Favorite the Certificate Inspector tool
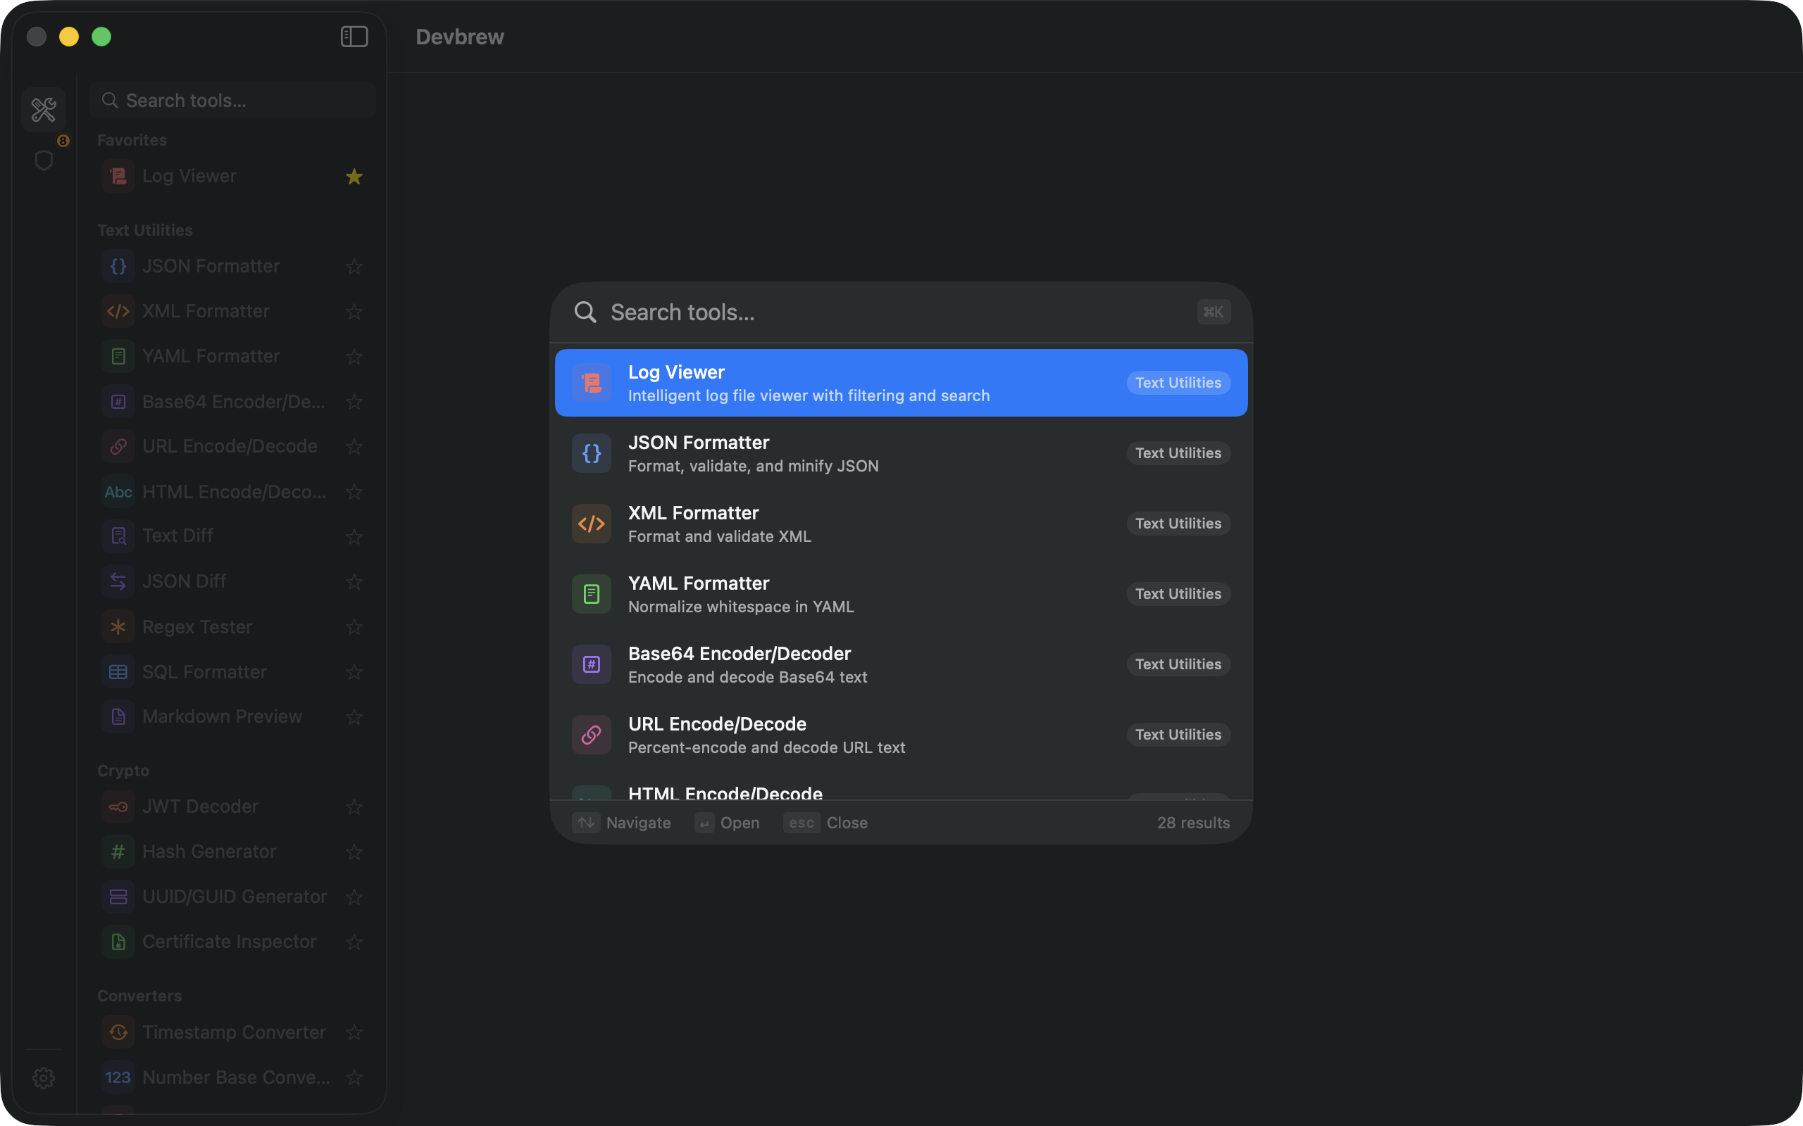 [x=356, y=942]
